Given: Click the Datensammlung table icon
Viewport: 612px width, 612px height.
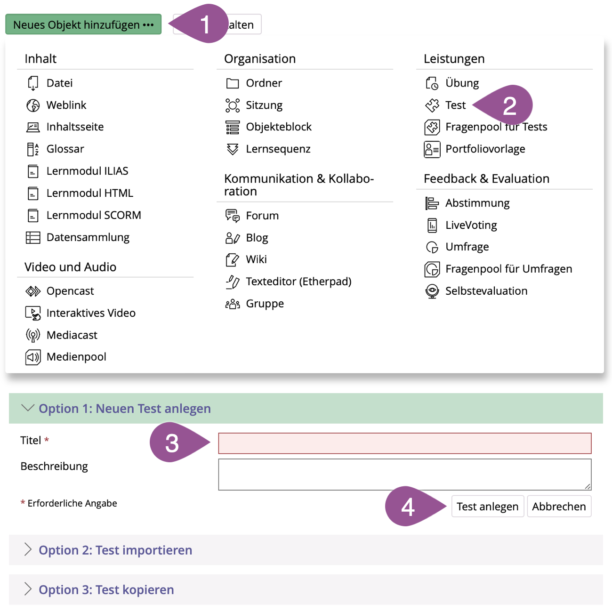Looking at the screenshot, I should [33, 237].
